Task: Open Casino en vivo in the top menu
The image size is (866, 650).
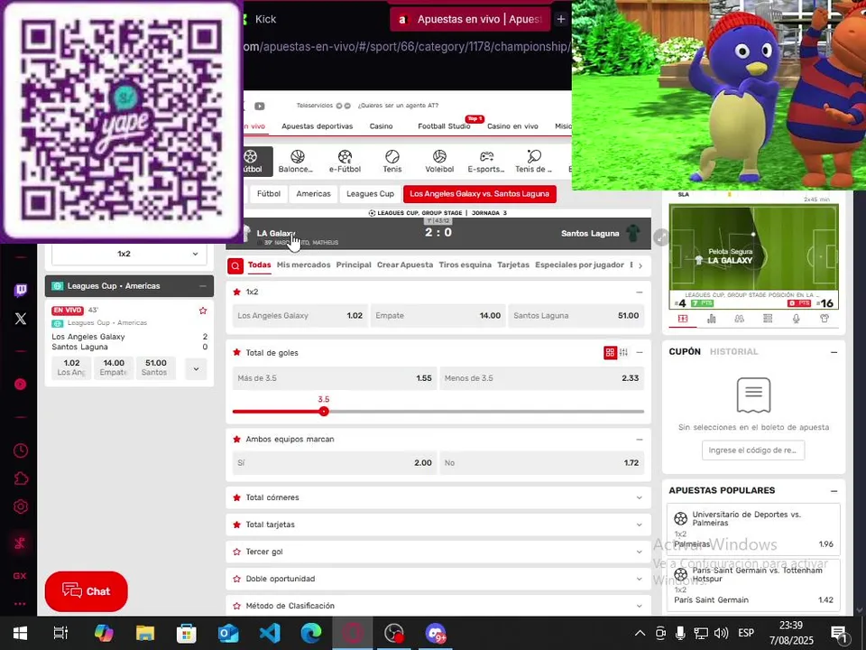Action: click(x=512, y=126)
